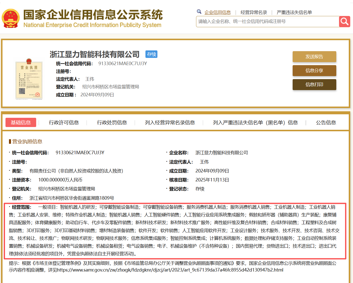This screenshot has height=283, width=353.
Task: Click the address 浙江省绍兴市柯桥区华舍街道鉴湖路1809号
Action: point(72,198)
